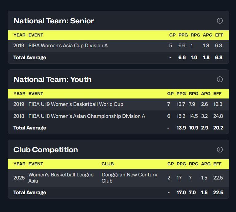This screenshot has height=212, width=236.
Task: Click the National Team: Senior heading
Action: click(x=54, y=21)
